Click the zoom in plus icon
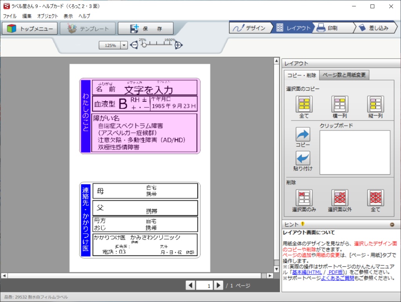 (x=178, y=45)
